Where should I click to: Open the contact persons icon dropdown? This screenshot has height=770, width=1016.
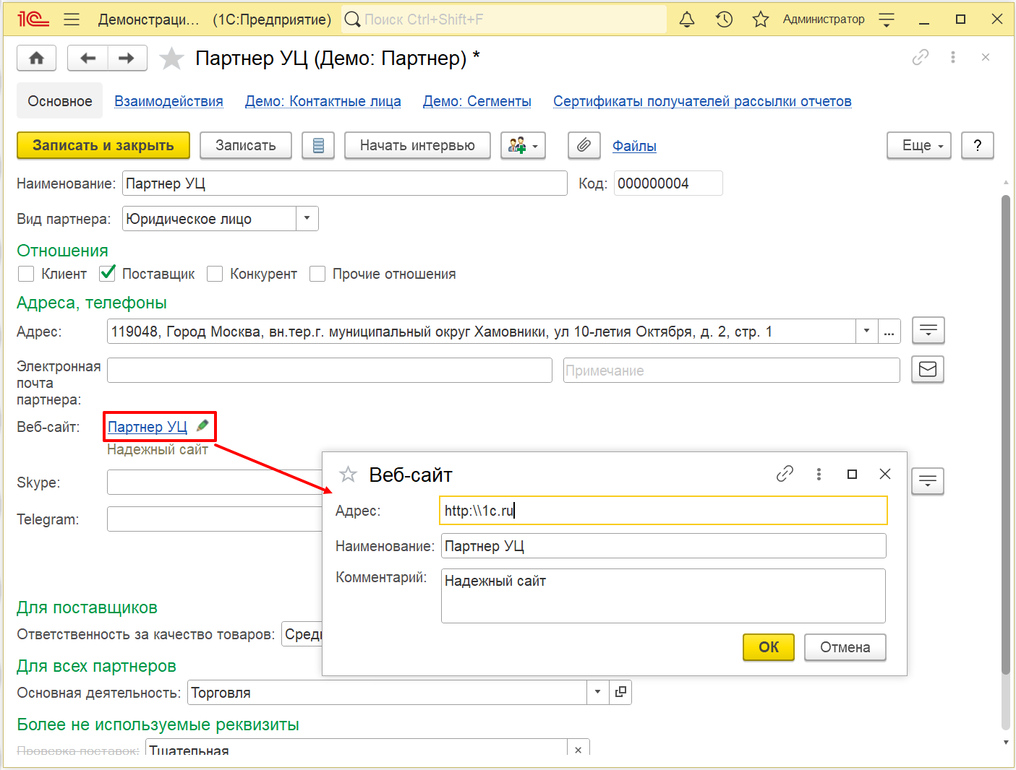click(x=523, y=145)
